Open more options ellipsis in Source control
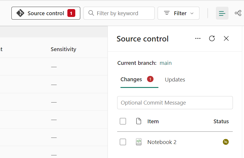This screenshot has height=158, width=244. [x=198, y=39]
